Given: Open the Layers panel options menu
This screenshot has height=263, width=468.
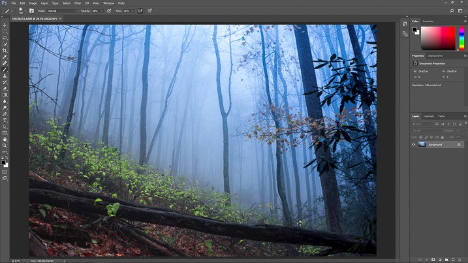Looking at the screenshot, I should pyautogui.click(x=465, y=116).
